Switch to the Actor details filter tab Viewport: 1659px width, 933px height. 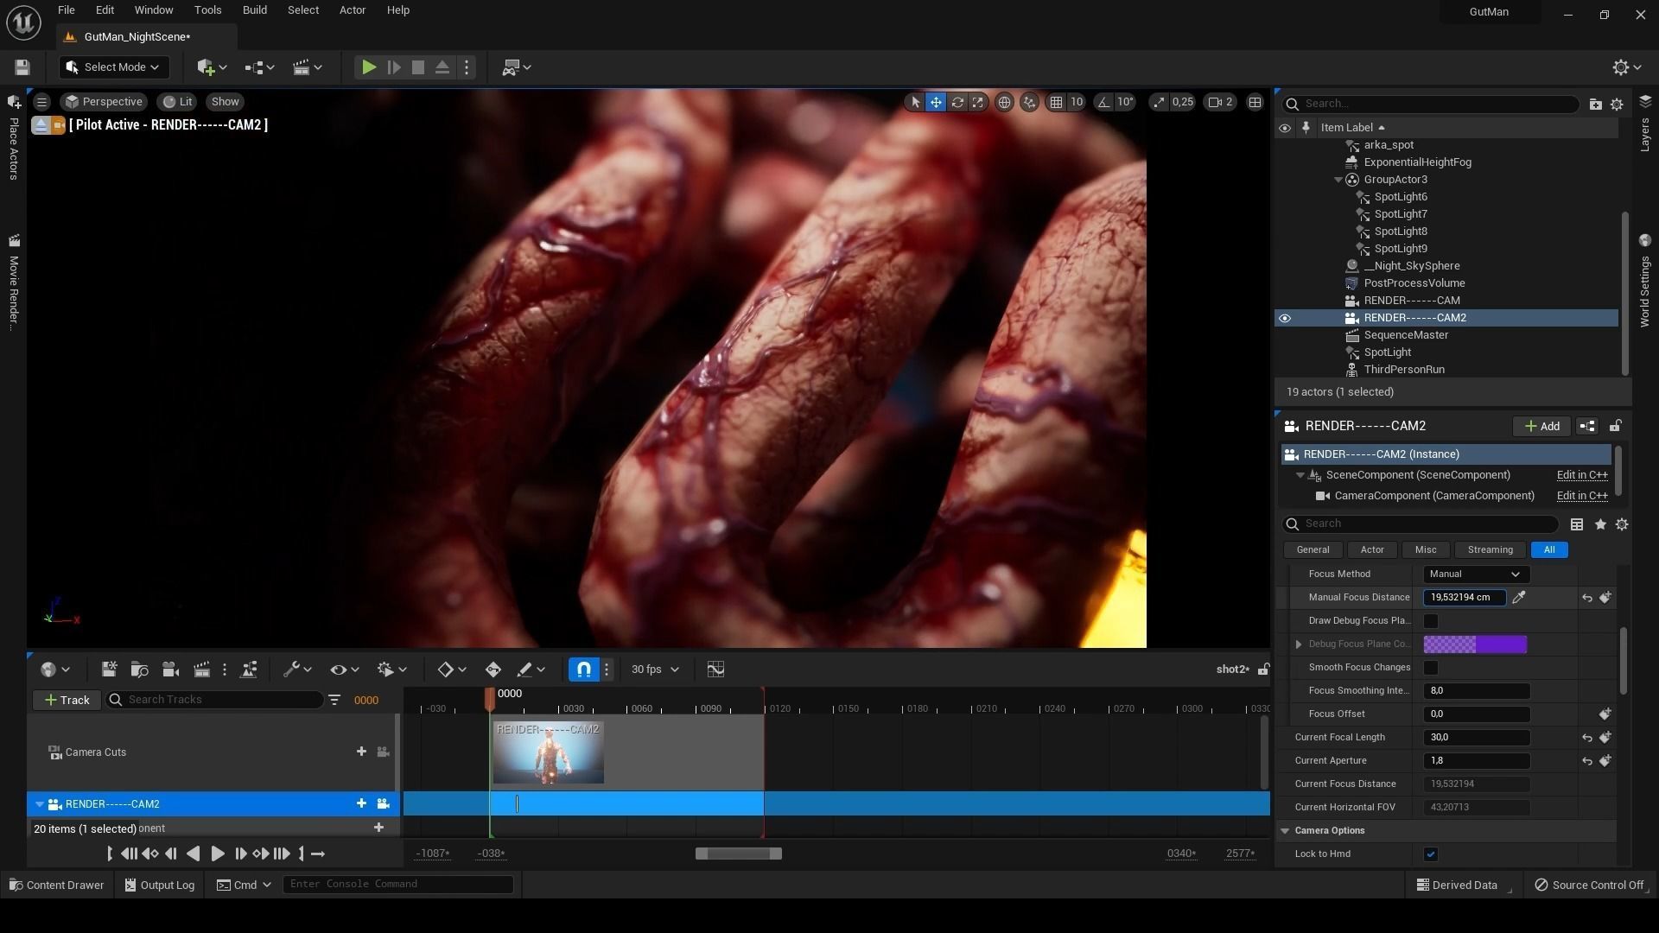click(x=1372, y=550)
